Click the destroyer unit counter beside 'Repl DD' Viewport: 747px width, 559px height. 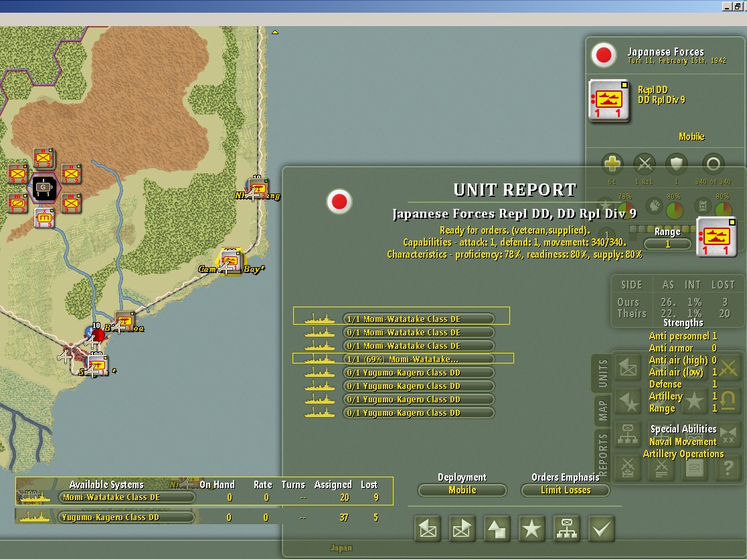tap(609, 101)
